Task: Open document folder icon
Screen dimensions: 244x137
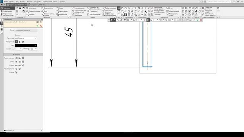Action: pyautogui.click(x=20, y=8)
